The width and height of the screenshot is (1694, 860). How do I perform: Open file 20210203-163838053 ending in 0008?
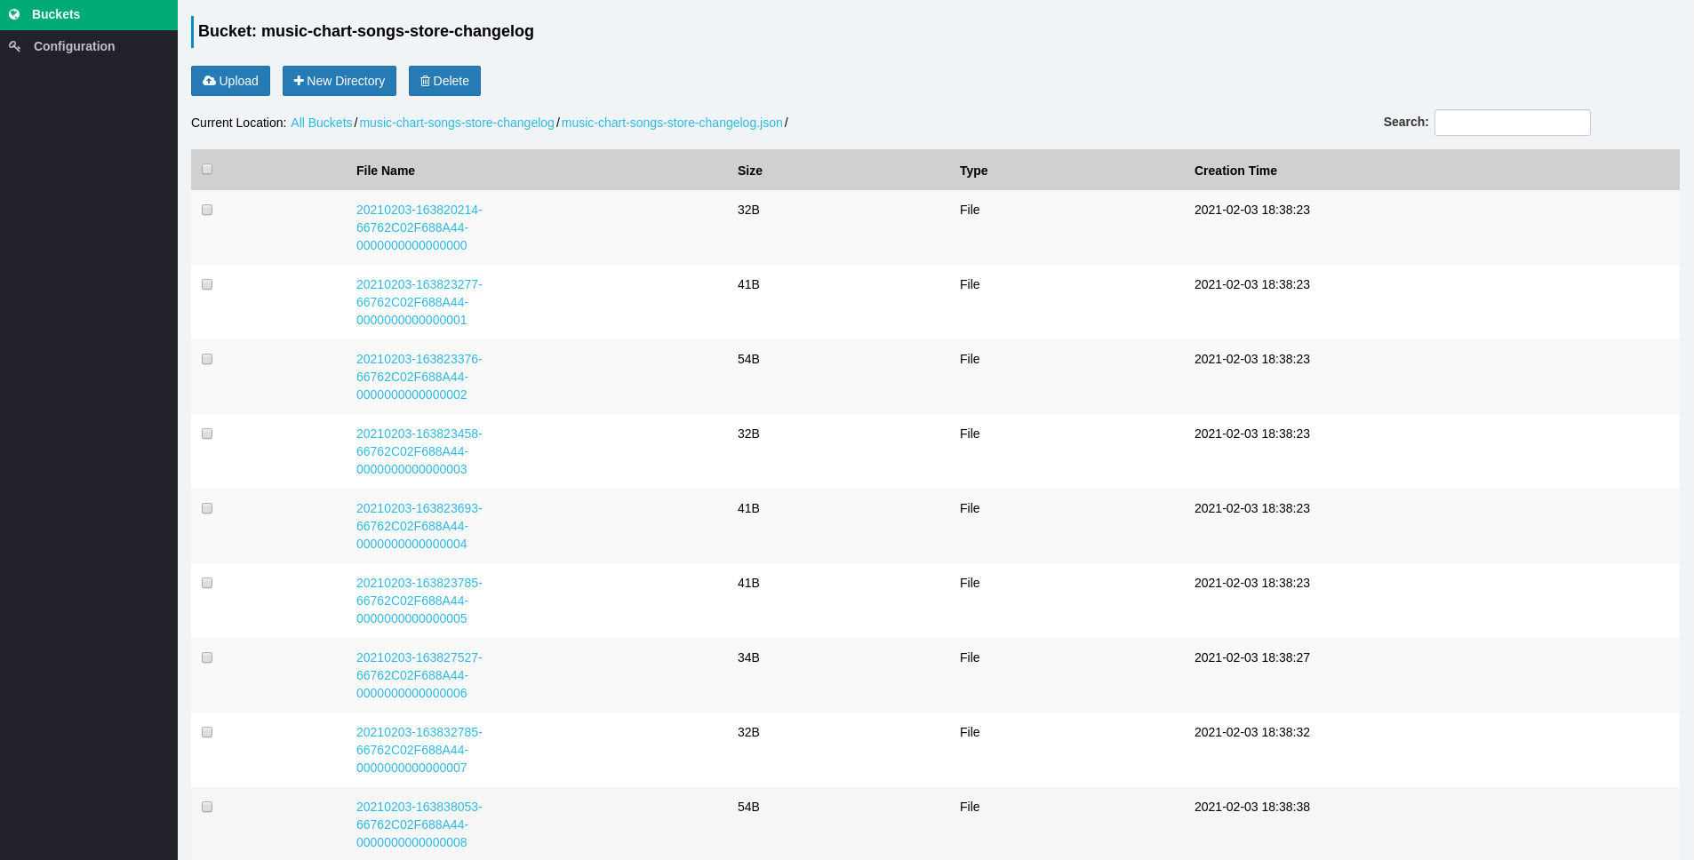click(x=419, y=824)
